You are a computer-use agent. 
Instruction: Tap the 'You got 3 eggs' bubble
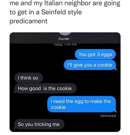pos(95,54)
